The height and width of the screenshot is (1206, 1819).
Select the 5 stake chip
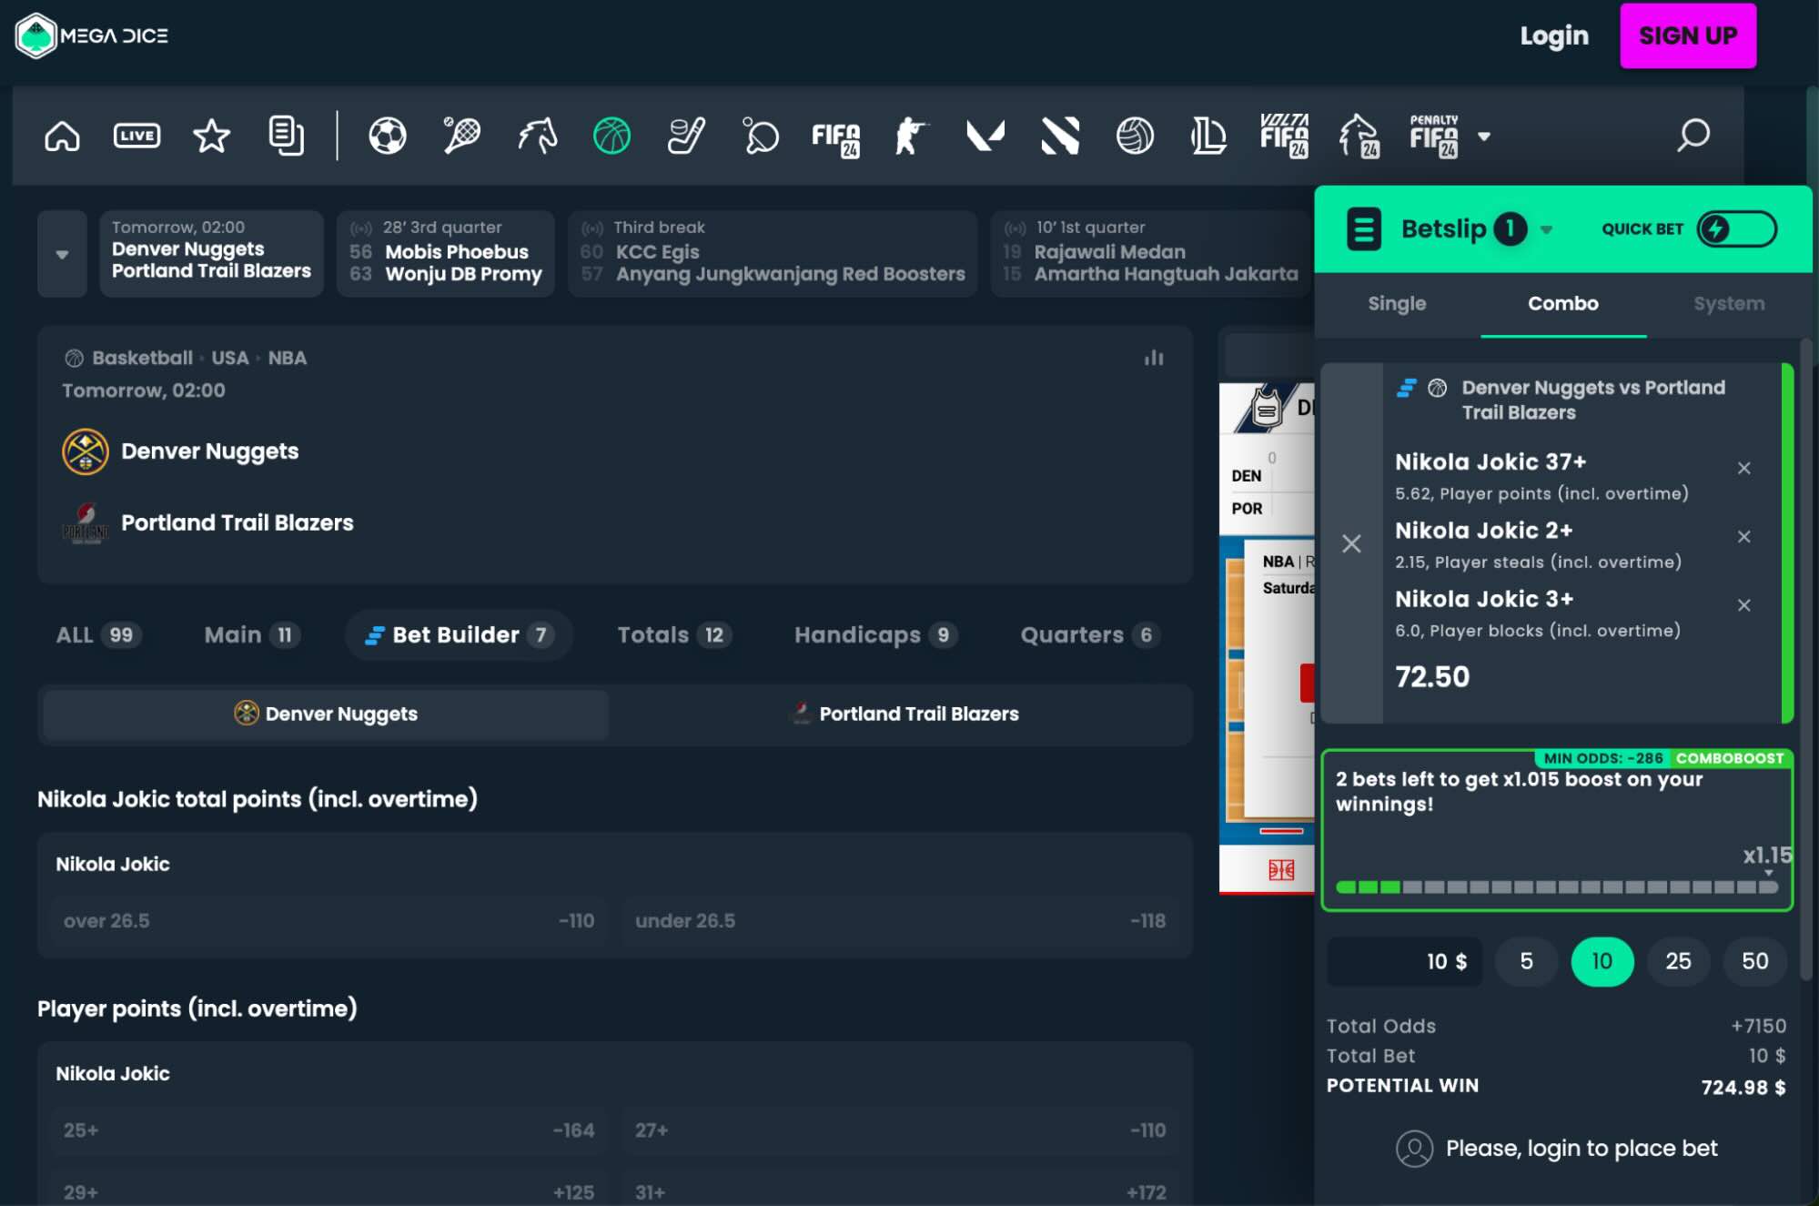1526,961
